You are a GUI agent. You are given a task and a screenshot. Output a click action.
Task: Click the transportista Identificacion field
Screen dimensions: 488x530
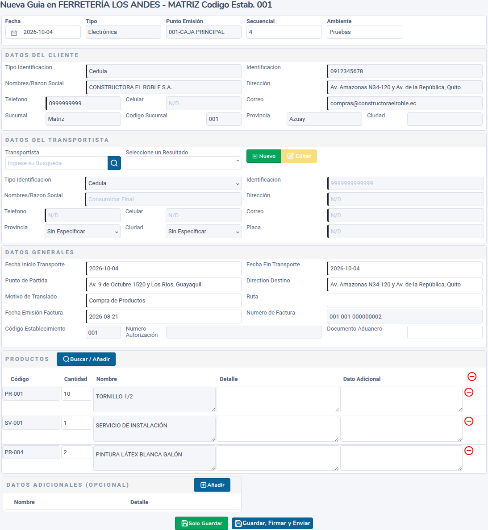pos(405,183)
